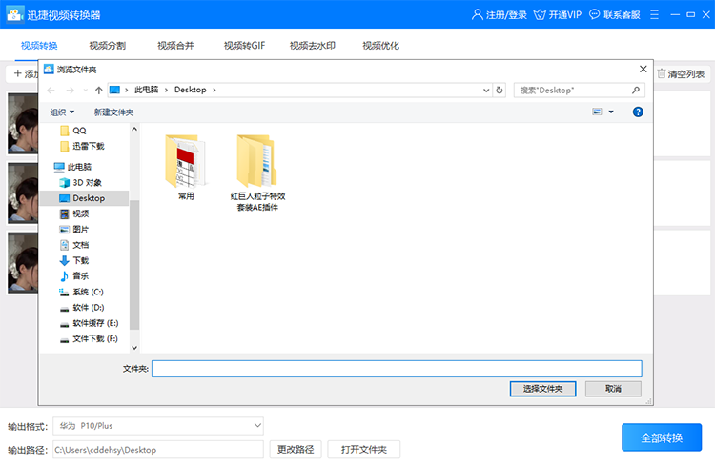Expand the address bar history dropdown

point(486,91)
